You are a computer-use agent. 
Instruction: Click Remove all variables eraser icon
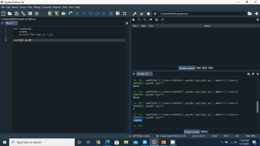click(151, 19)
